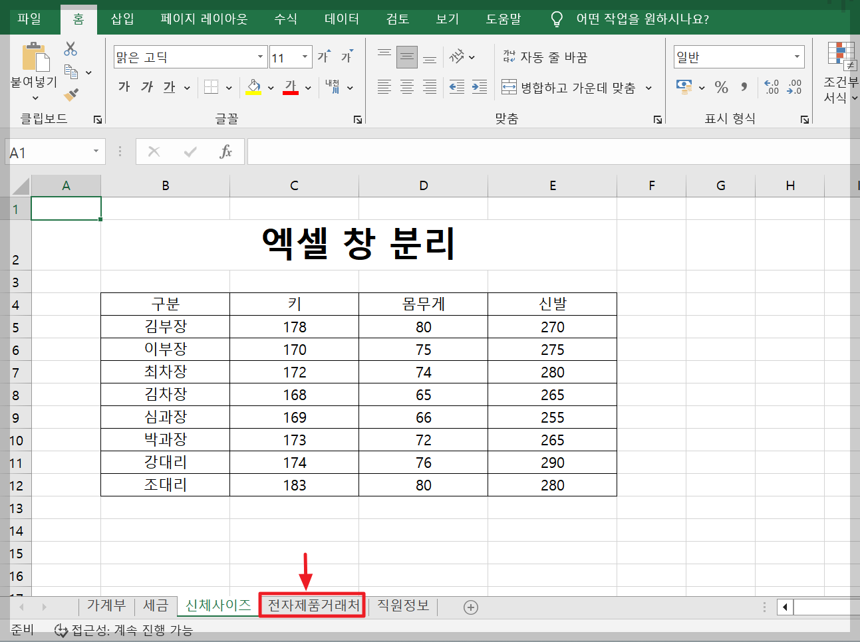Toggle italic formatting

coord(146,87)
